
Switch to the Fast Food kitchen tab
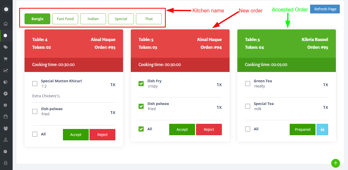65,19
